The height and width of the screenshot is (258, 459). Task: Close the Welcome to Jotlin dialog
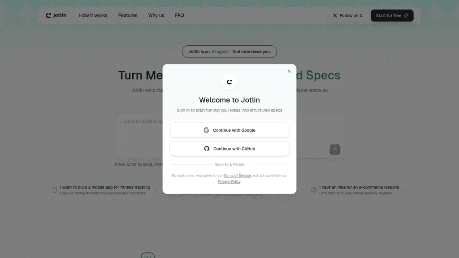coord(289,71)
